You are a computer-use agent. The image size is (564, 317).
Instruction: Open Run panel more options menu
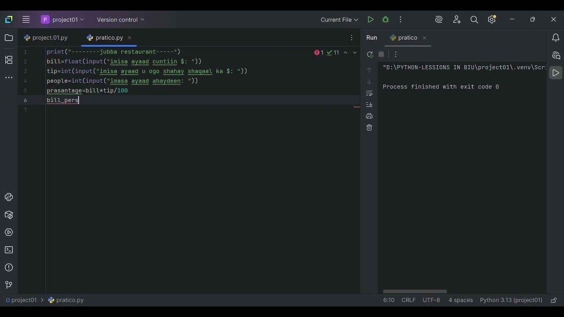pos(396,54)
